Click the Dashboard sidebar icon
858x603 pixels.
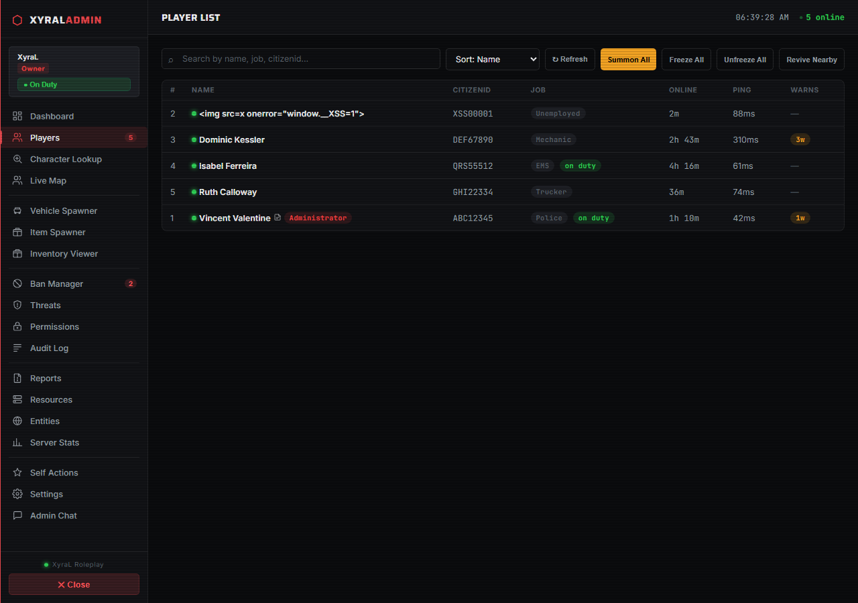(x=17, y=116)
